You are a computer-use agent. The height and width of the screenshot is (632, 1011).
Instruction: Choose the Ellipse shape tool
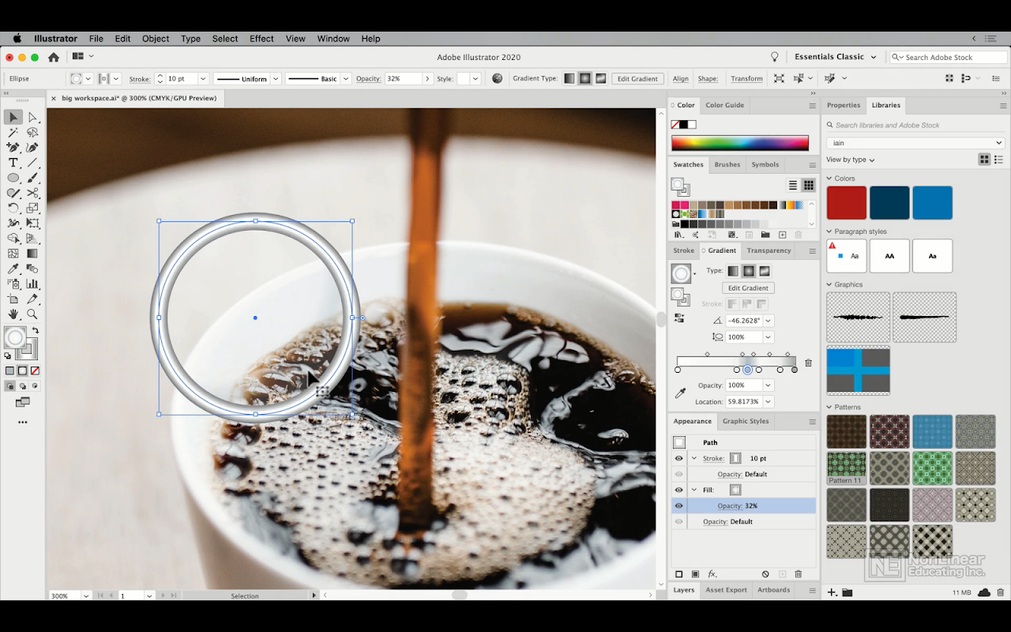(x=13, y=178)
